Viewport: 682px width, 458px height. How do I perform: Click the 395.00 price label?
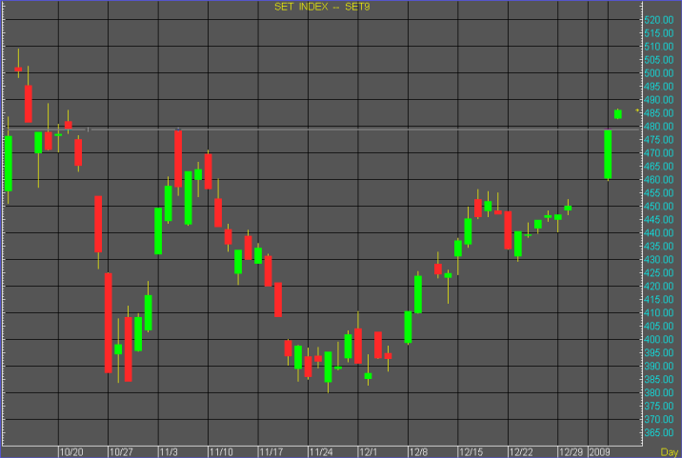tap(659, 352)
